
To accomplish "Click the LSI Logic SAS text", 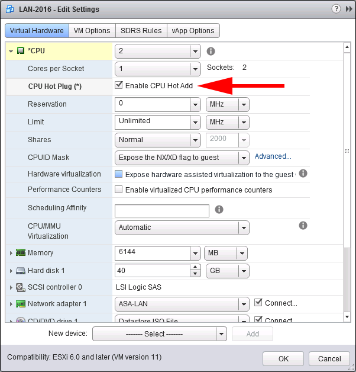I will [x=138, y=287].
